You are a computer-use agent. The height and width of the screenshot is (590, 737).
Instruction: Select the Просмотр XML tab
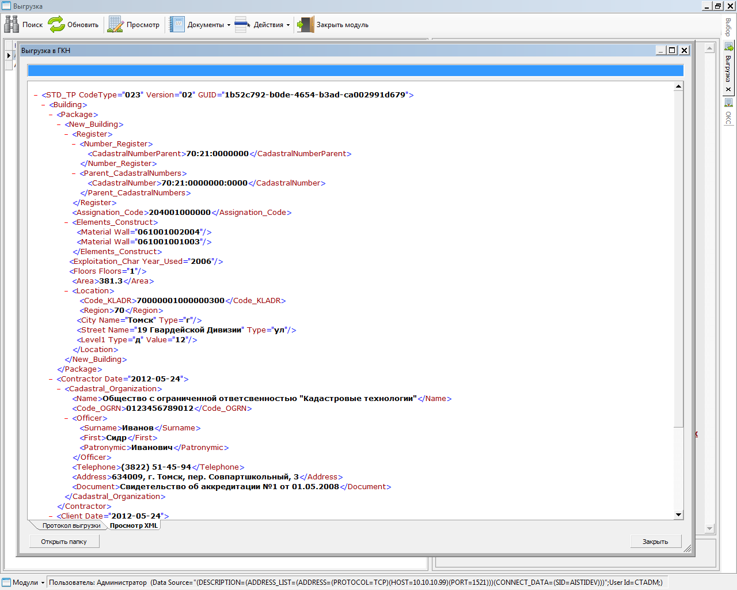(x=134, y=525)
